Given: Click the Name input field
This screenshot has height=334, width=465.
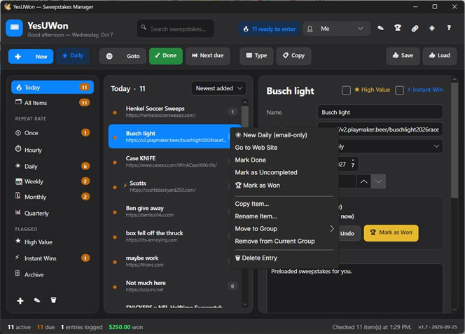Looking at the screenshot, I should pyautogui.click(x=380, y=112).
